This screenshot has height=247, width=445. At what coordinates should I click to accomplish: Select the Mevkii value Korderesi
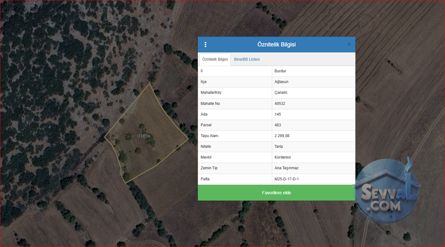pos(283,157)
